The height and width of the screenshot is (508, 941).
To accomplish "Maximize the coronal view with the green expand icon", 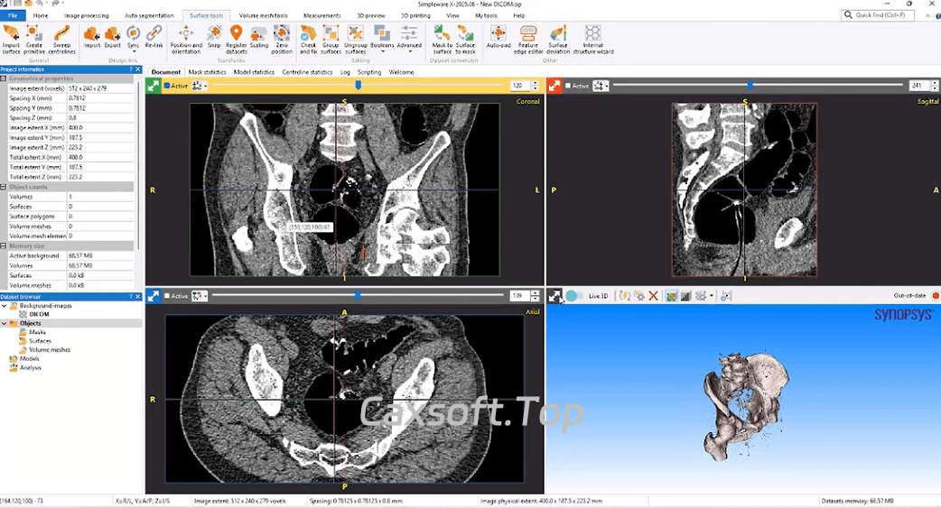I will coord(153,86).
